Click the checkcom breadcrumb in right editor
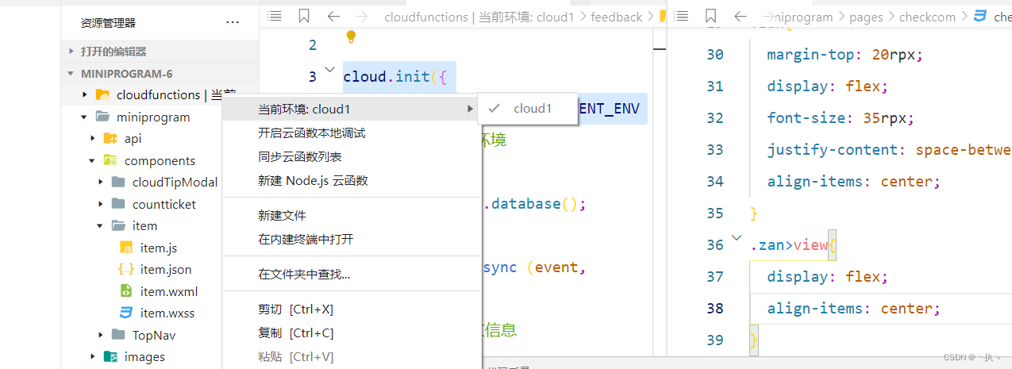The image size is (1012, 369). (x=927, y=17)
